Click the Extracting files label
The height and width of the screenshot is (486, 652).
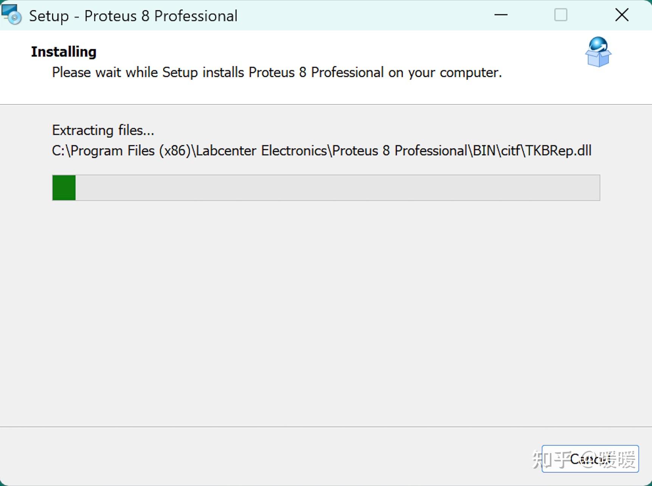[x=103, y=130]
